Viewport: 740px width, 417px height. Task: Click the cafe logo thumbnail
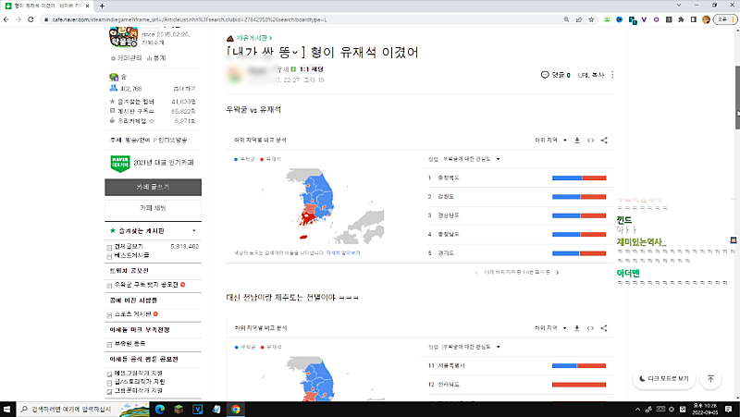pos(124,37)
